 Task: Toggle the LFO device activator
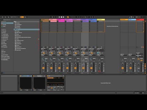(x=47, y=76)
